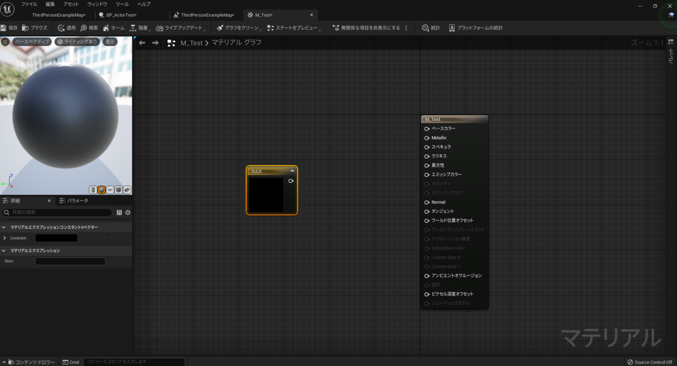
Task: Click the エミッシブカラー input pin
Action: click(x=427, y=175)
